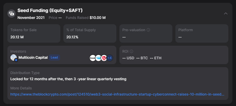Click the Platform card
The width and height of the screenshot is (236, 106).
202,33
